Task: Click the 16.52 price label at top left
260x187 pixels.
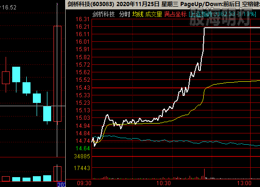Action: click(x=9, y=8)
